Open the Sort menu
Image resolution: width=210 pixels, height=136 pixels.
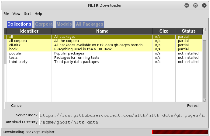(x=27, y=14)
